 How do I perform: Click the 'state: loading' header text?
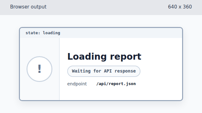point(43,33)
